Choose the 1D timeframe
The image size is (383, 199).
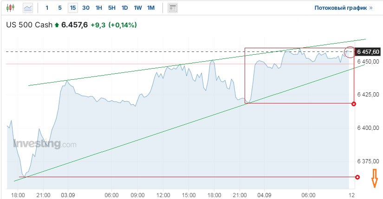[x=125, y=8]
